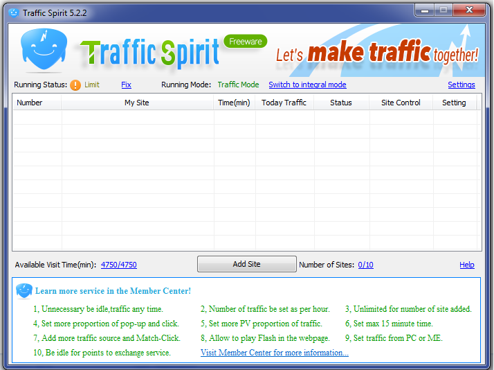Click the Status column header
This screenshot has width=494, height=370.
click(x=341, y=103)
